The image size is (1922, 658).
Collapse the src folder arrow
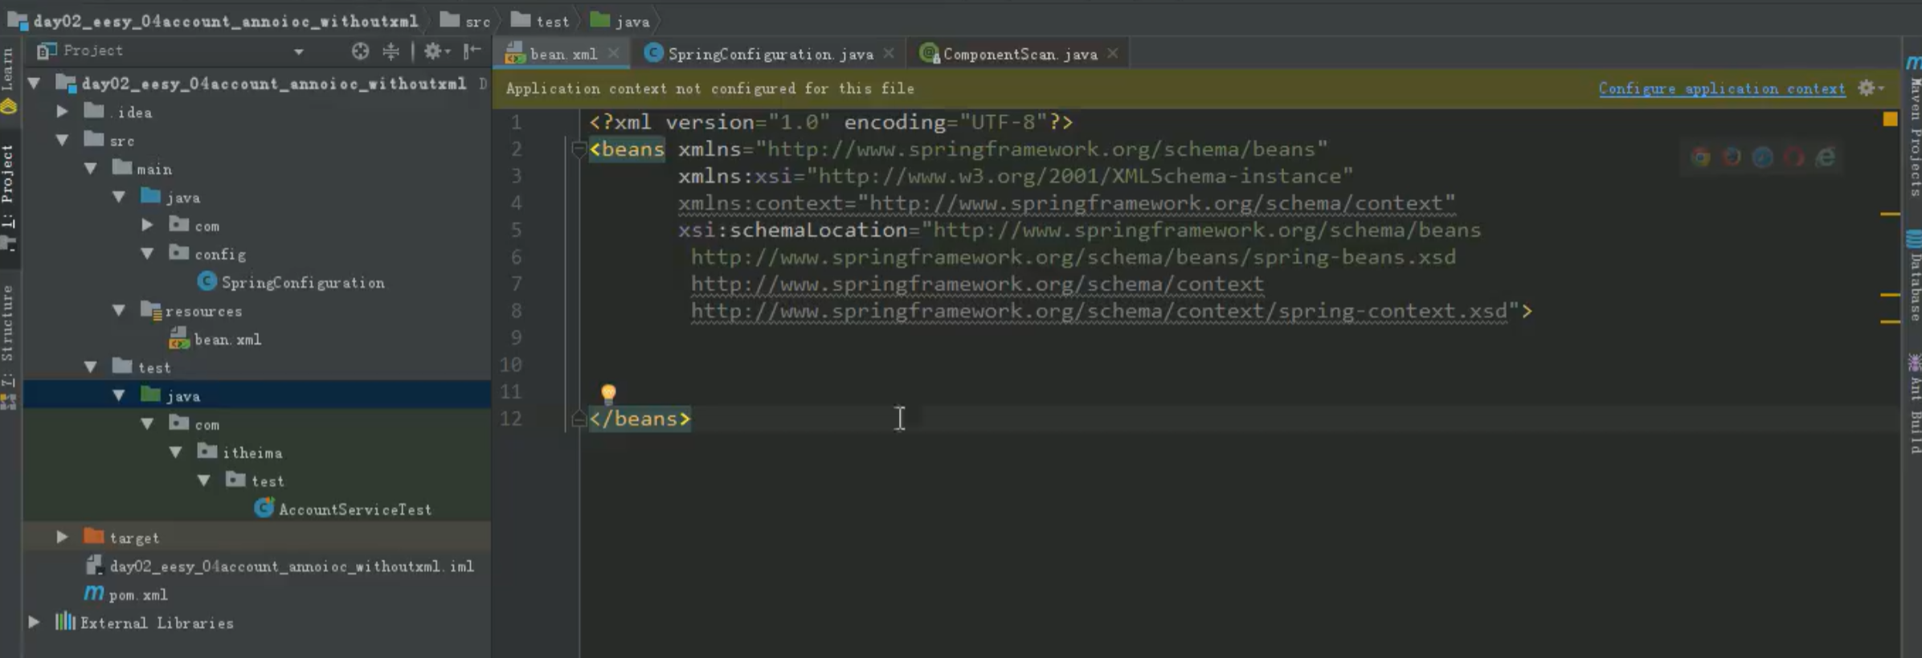[63, 140]
